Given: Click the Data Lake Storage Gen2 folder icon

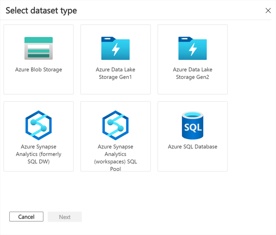Looking at the screenshot, I should coord(193,48).
